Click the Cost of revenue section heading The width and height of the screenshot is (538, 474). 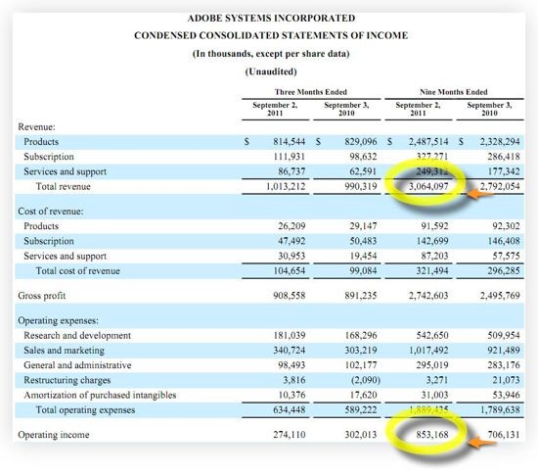[51, 211]
